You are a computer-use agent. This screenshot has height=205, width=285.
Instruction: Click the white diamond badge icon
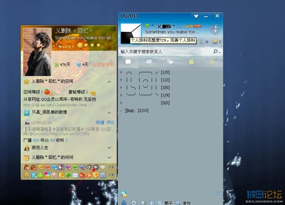[103, 167]
